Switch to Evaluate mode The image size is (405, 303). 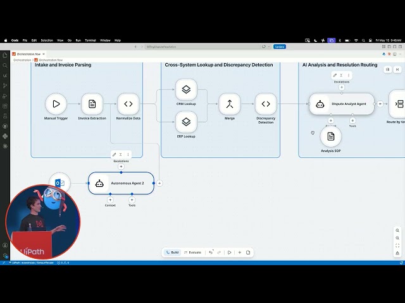click(192, 252)
